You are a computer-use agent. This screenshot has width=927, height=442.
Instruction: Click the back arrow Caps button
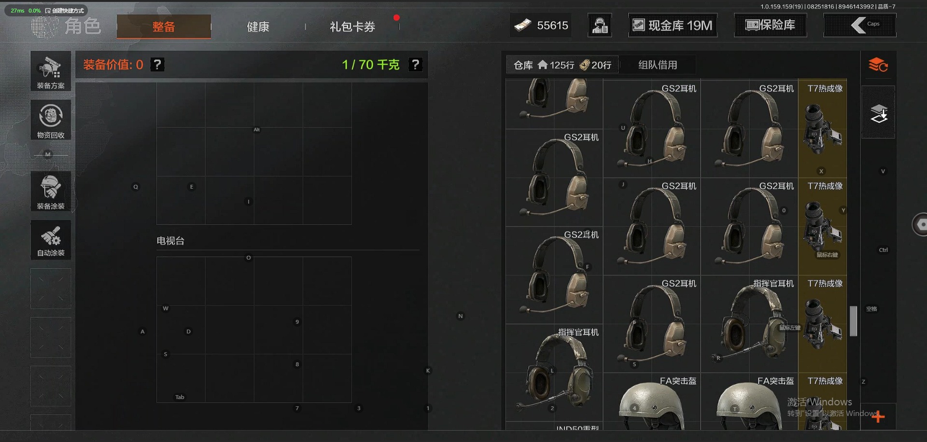click(860, 25)
